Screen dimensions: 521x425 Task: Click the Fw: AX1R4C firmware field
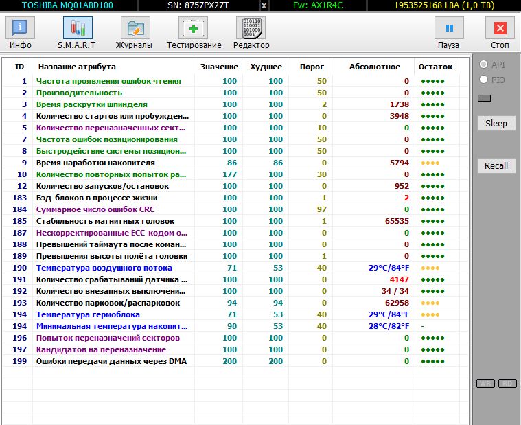click(318, 5)
